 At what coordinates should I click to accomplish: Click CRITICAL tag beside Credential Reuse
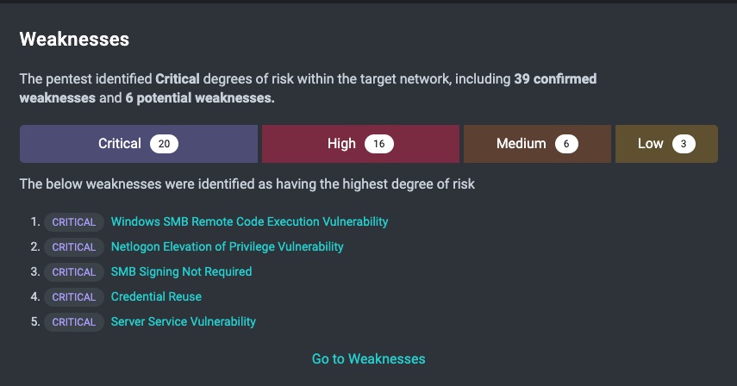74,296
